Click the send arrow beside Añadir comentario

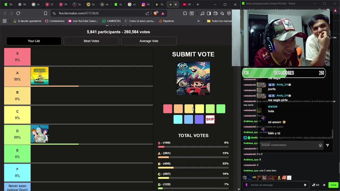[x=327, y=145]
